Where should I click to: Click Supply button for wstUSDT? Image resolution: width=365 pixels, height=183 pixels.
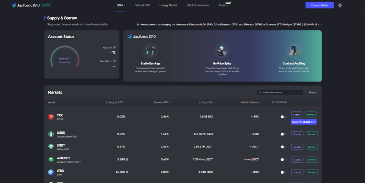click(297, 160)
